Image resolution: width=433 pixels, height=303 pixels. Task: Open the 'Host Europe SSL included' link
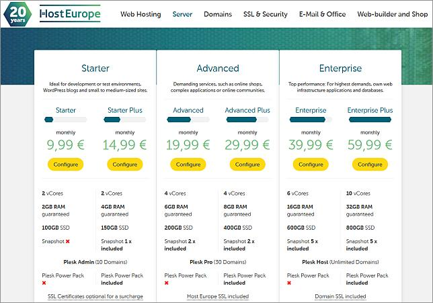[218, 296]
